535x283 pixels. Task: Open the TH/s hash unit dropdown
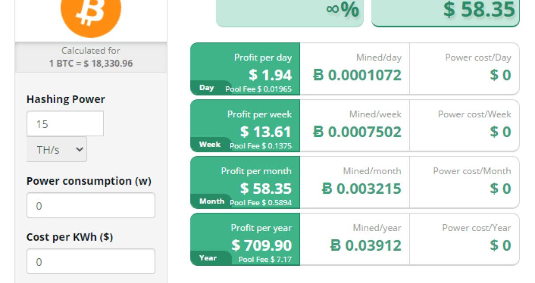pos(57,149)
